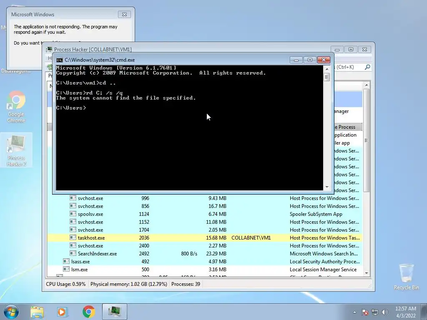Screen dimensions: 427x320
Task: Click the taskhost.exe process icon
Action: (73, 237)
